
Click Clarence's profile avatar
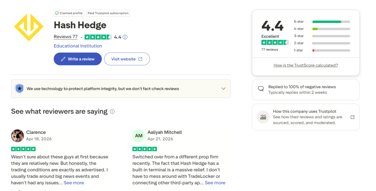click(18, 136)
